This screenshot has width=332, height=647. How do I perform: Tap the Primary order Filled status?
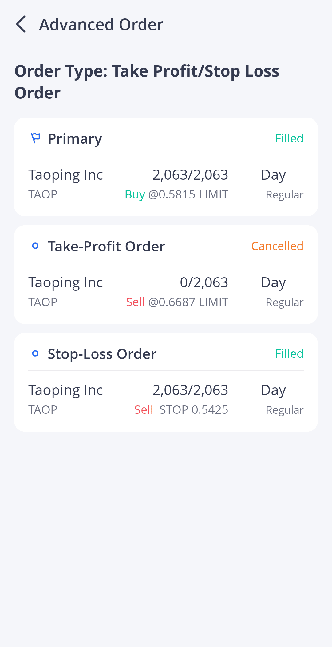pyautogui.click(x=289, y=138)
